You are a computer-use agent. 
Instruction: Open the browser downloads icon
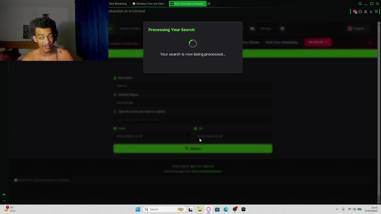coord(371,12)
